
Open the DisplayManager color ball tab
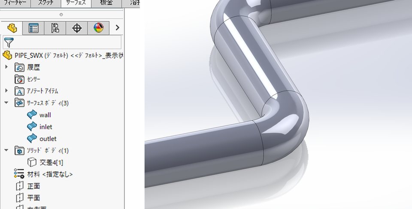point(99,28)
